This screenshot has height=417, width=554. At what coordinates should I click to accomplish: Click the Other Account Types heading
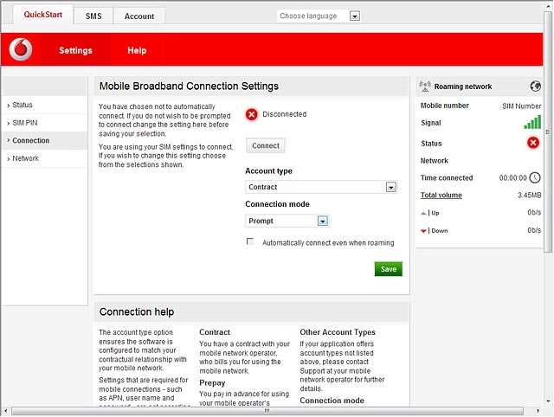pyautogui.click(x=338, y=332)
